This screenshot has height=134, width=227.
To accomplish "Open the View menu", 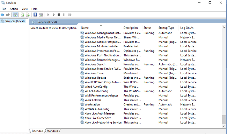I will (24, 9).
